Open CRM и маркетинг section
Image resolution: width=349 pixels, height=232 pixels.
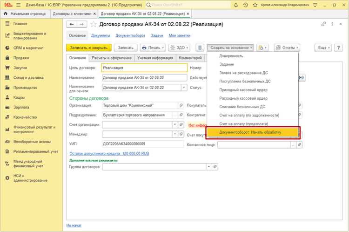coord(28,48)
